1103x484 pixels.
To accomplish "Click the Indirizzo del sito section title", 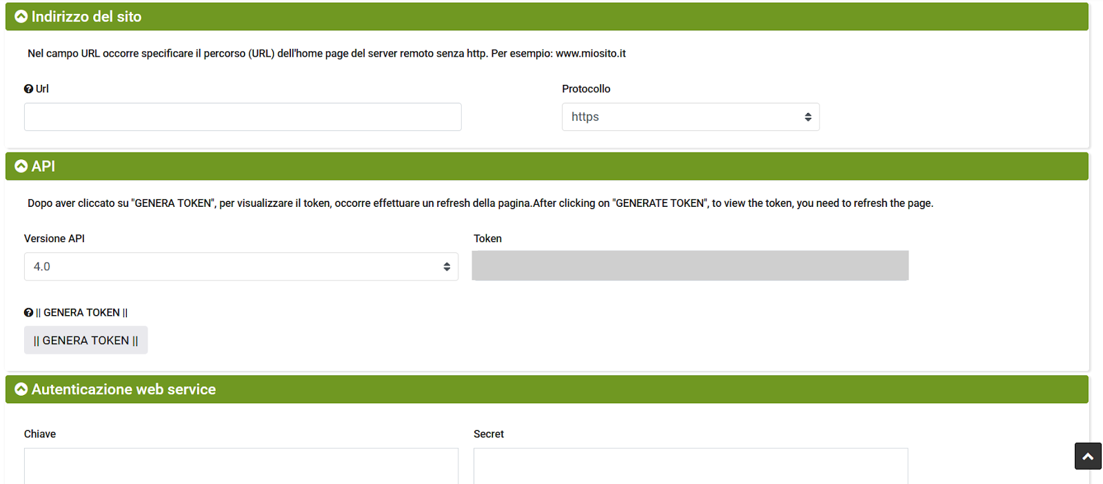I will [86, 17].
